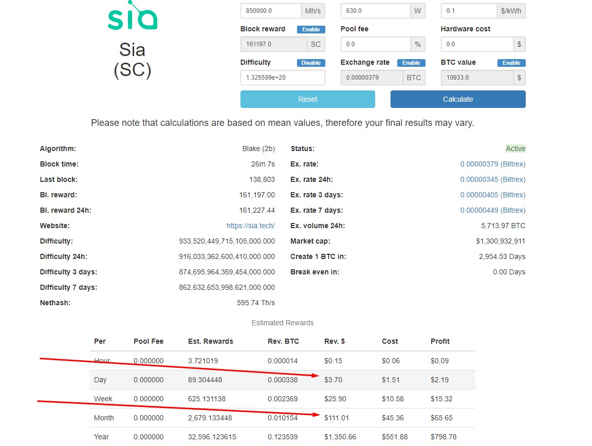Image resolution: width=592 pixels, height=446 pixels.
Task: Click Difficulty 3 days value 874,695,964,369,454,000.000
Action: 227,272
